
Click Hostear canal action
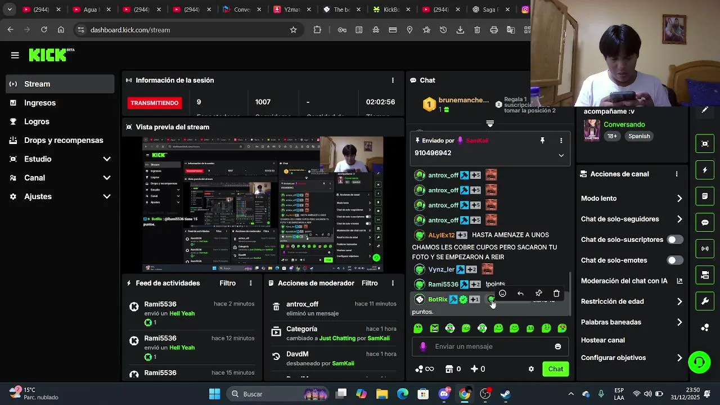point(603,340)
